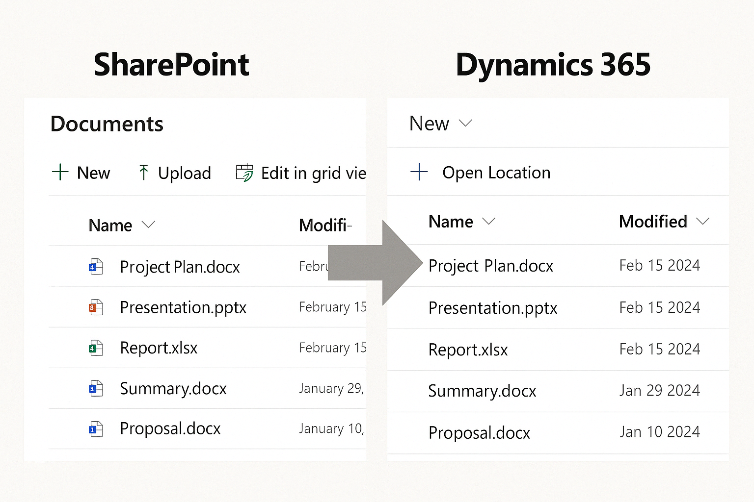Click the plus icon beside Open Location
Screen dimensions: 754x502
[419, 172]
